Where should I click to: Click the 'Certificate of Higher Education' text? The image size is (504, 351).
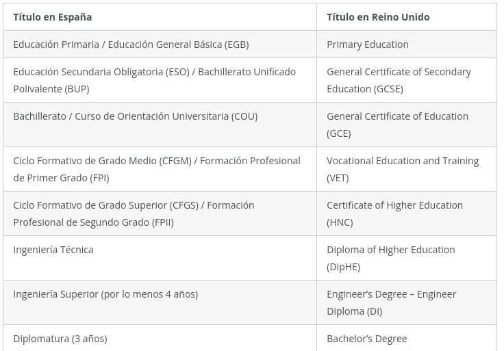(x=394, y=205)
